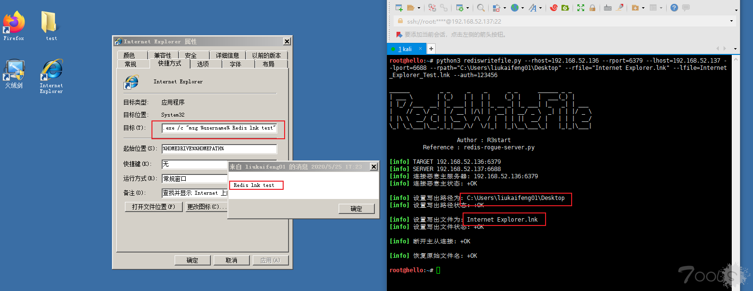Click 确定 in the properties dialog

(192, 260)
